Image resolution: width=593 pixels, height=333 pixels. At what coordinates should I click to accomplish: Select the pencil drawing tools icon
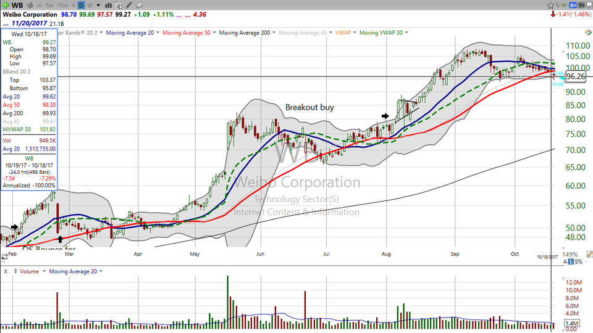[128, 6]
